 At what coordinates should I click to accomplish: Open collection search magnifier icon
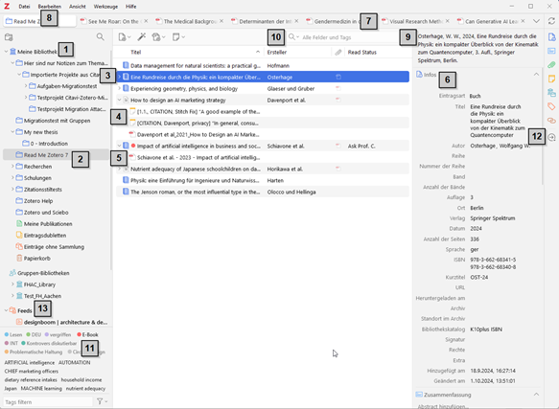101,37
